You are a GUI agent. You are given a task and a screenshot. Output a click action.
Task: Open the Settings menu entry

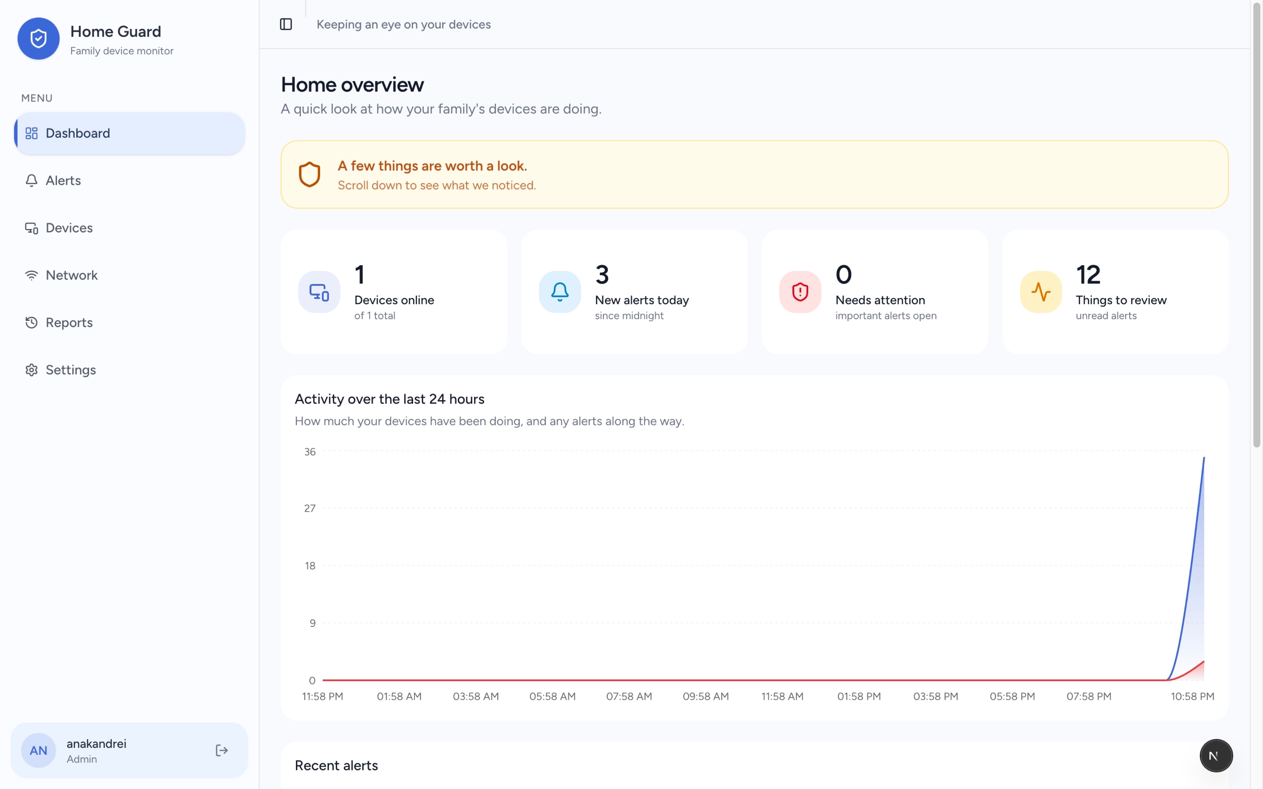tap(130, 370)
